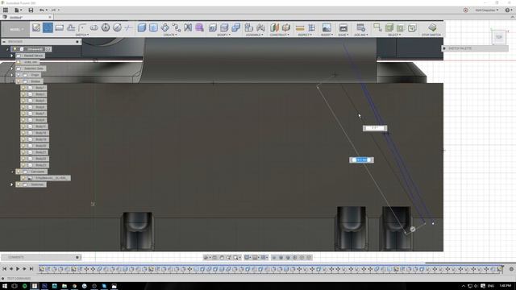Click the Extrude icon in Create group

pos(142,27)
